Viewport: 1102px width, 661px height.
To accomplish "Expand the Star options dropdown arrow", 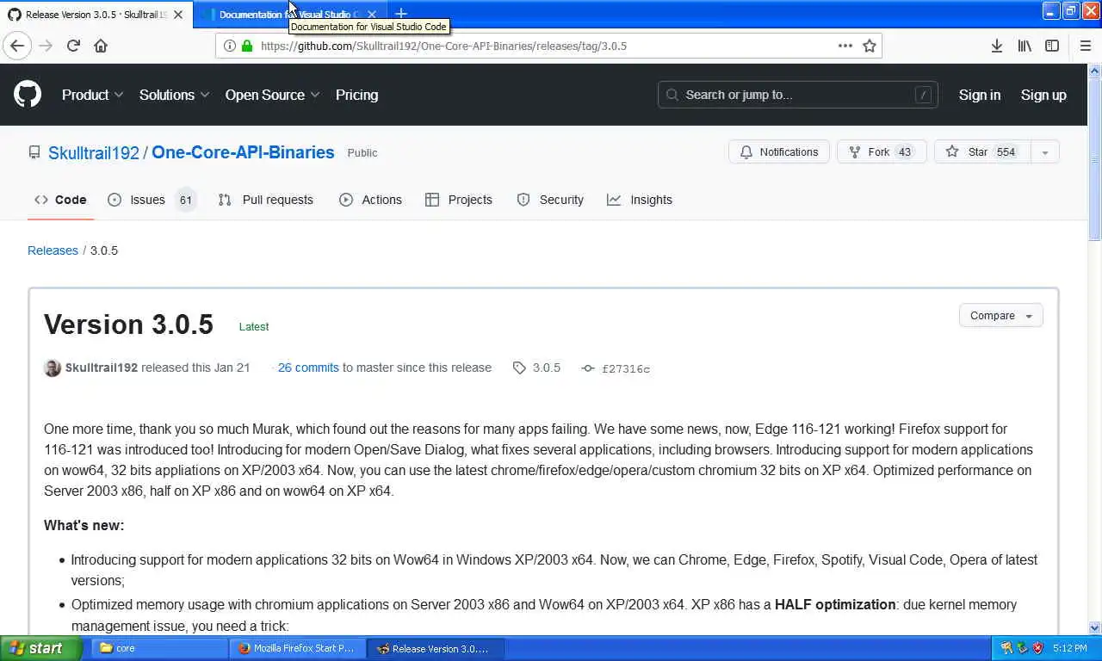I will coord(1044,152).
